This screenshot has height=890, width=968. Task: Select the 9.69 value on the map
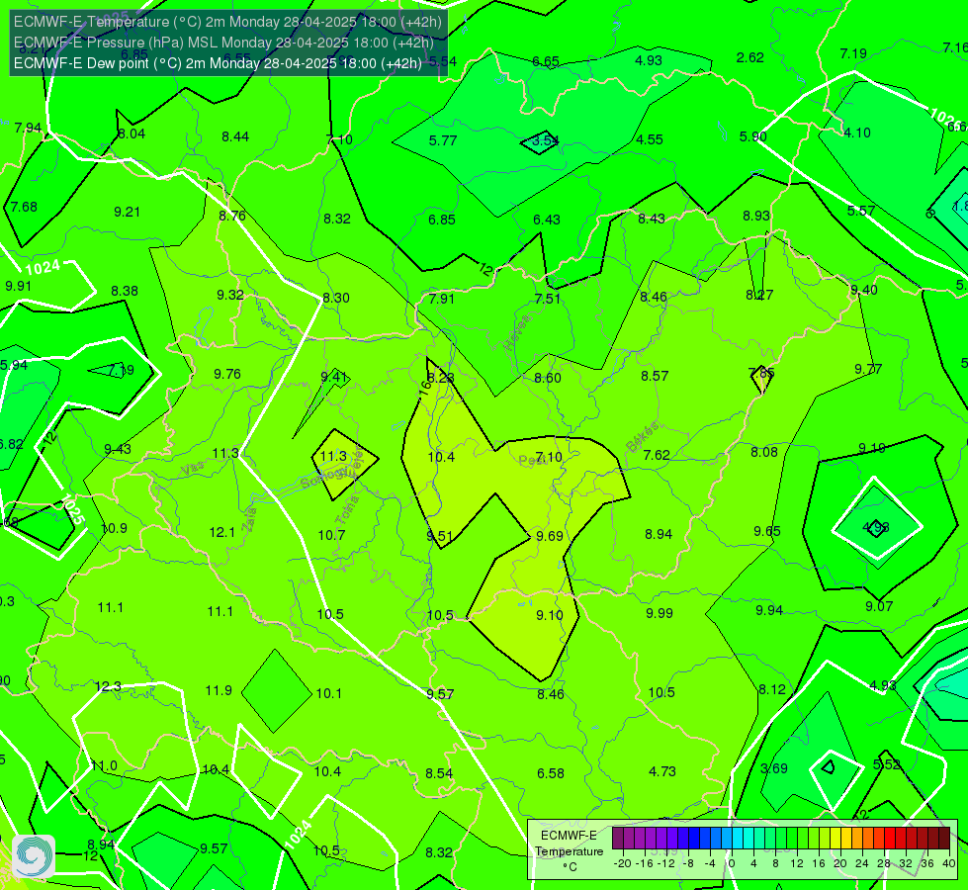click(x=550, y=536)
